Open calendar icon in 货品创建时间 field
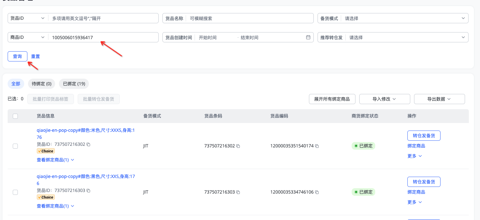This screenshot has height=220, width=480. click(x=308, y=37)
